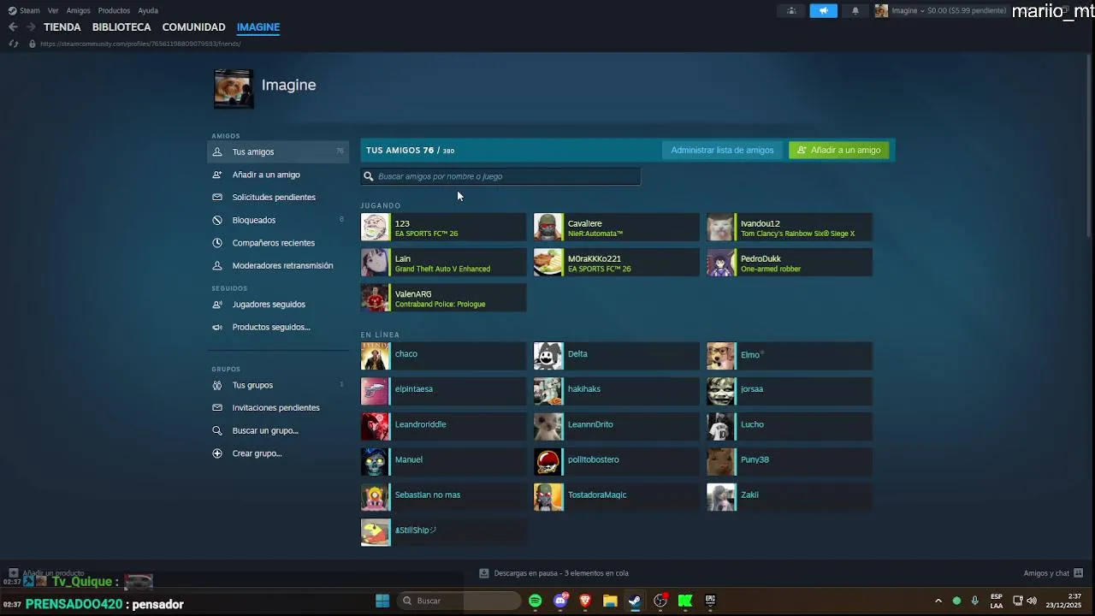Open Amigos y chat window icon
The height and width of the screenshot is (616, 1095).
click(1078, 573)
